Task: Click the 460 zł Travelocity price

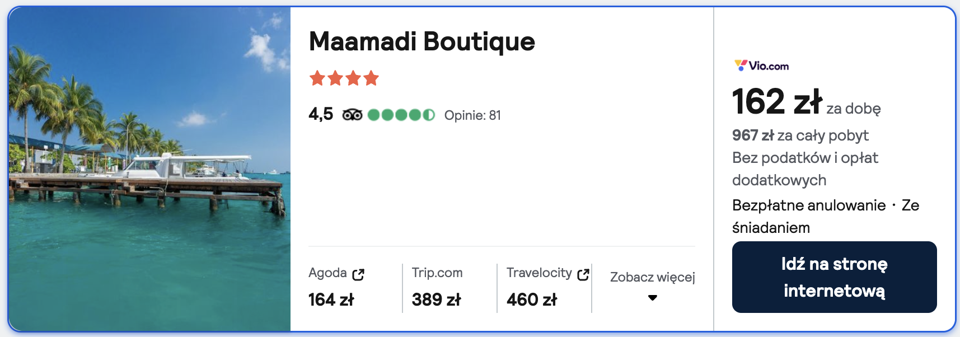Action: (x=531, y=300)
